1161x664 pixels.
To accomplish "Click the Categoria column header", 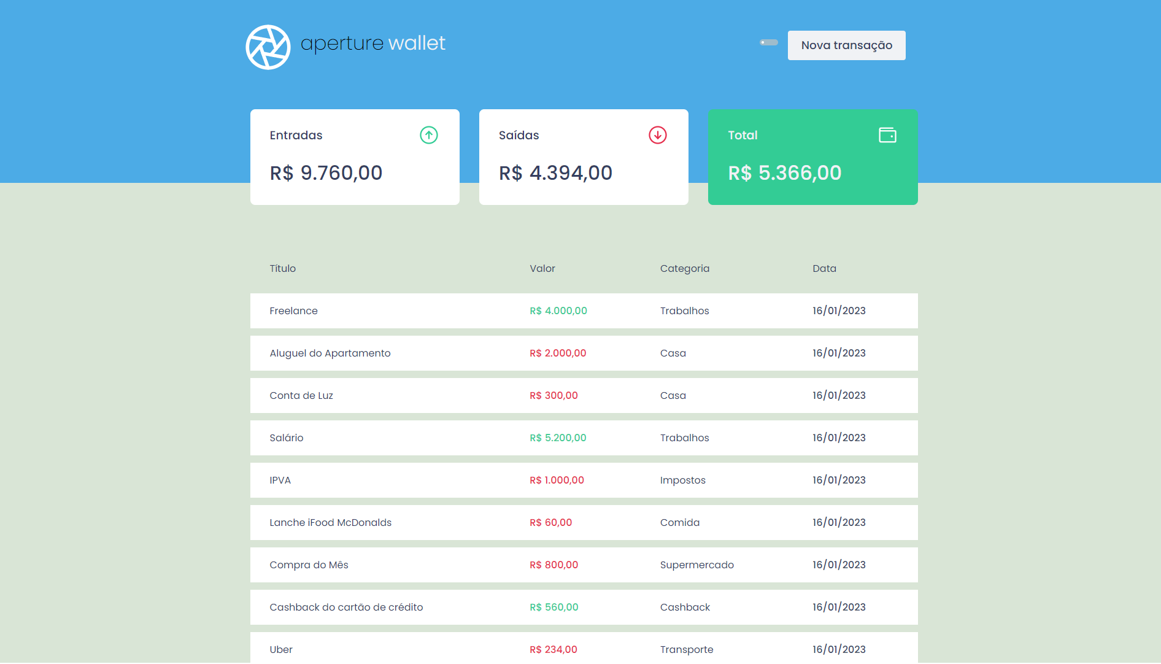I will (685, 269).
